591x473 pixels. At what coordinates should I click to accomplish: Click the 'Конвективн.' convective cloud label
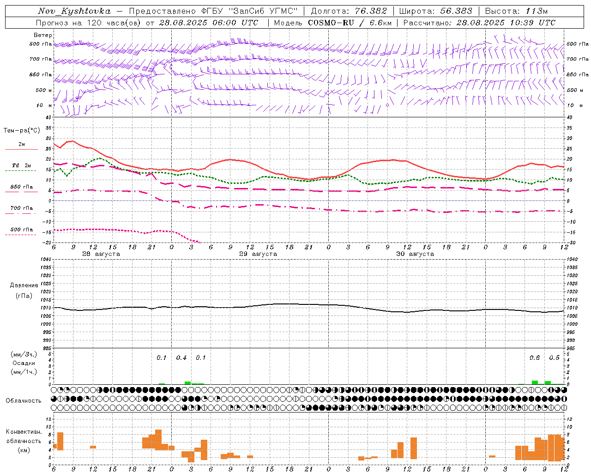tap(24, 432)
